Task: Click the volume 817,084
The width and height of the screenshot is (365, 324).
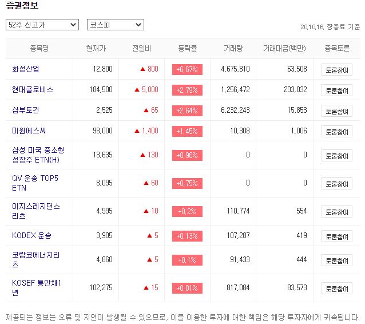Action: pyautogui.click(x=238, y=288)
